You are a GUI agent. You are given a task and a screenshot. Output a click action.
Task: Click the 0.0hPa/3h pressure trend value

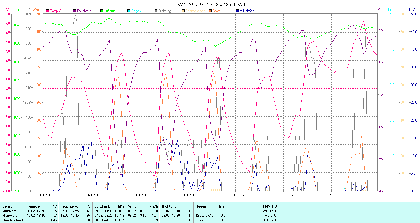pyautogui.click(x=270, y=220)
